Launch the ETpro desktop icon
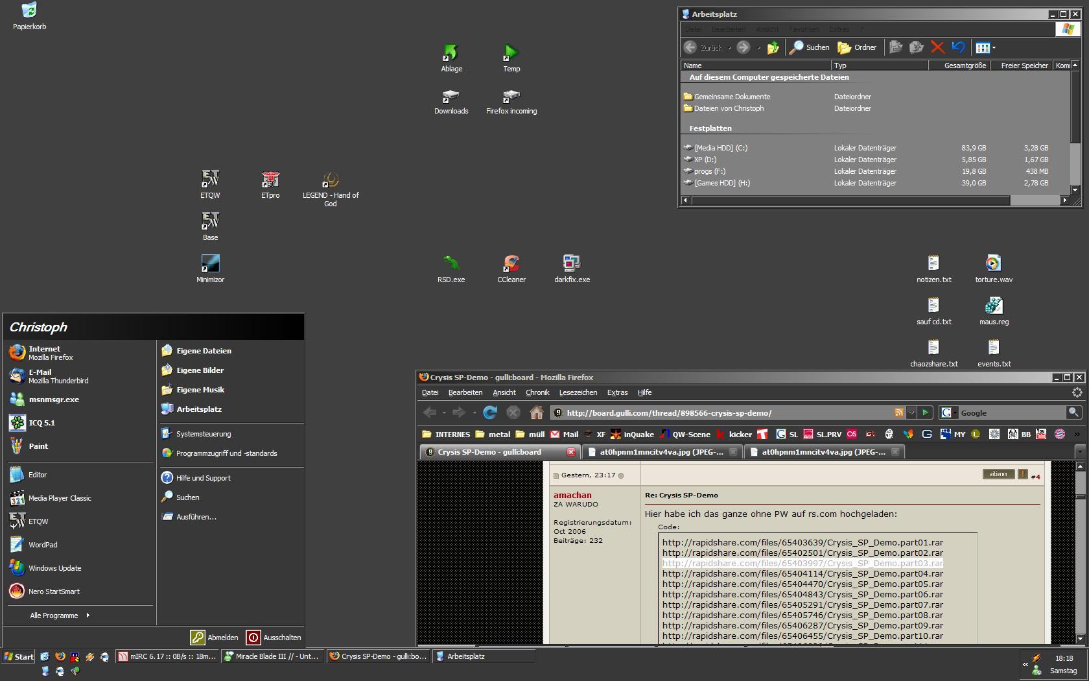The width and height of the screenshot is (1089, 681). (270, 184)
